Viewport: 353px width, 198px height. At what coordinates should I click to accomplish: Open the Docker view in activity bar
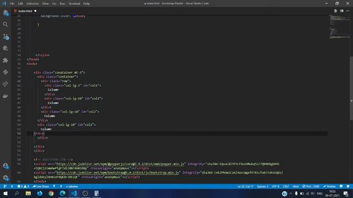point(6,96)
